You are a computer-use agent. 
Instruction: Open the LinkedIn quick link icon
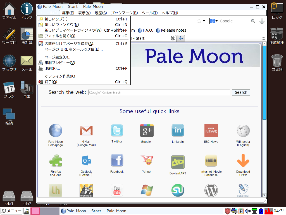[178, 130]
